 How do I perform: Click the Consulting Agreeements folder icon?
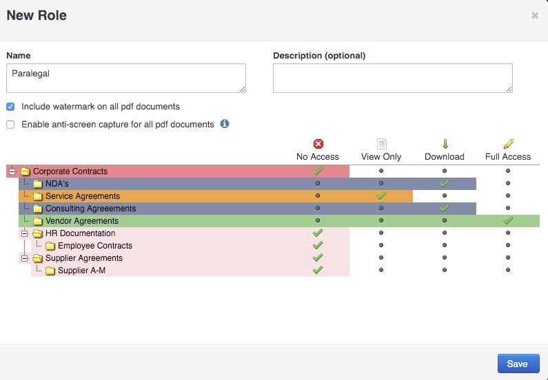tap(38, 209)
